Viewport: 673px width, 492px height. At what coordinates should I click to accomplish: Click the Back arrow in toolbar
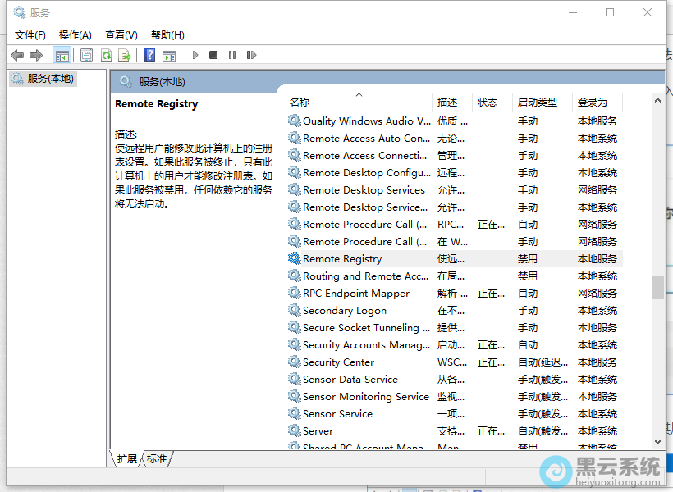pos(17,55)
